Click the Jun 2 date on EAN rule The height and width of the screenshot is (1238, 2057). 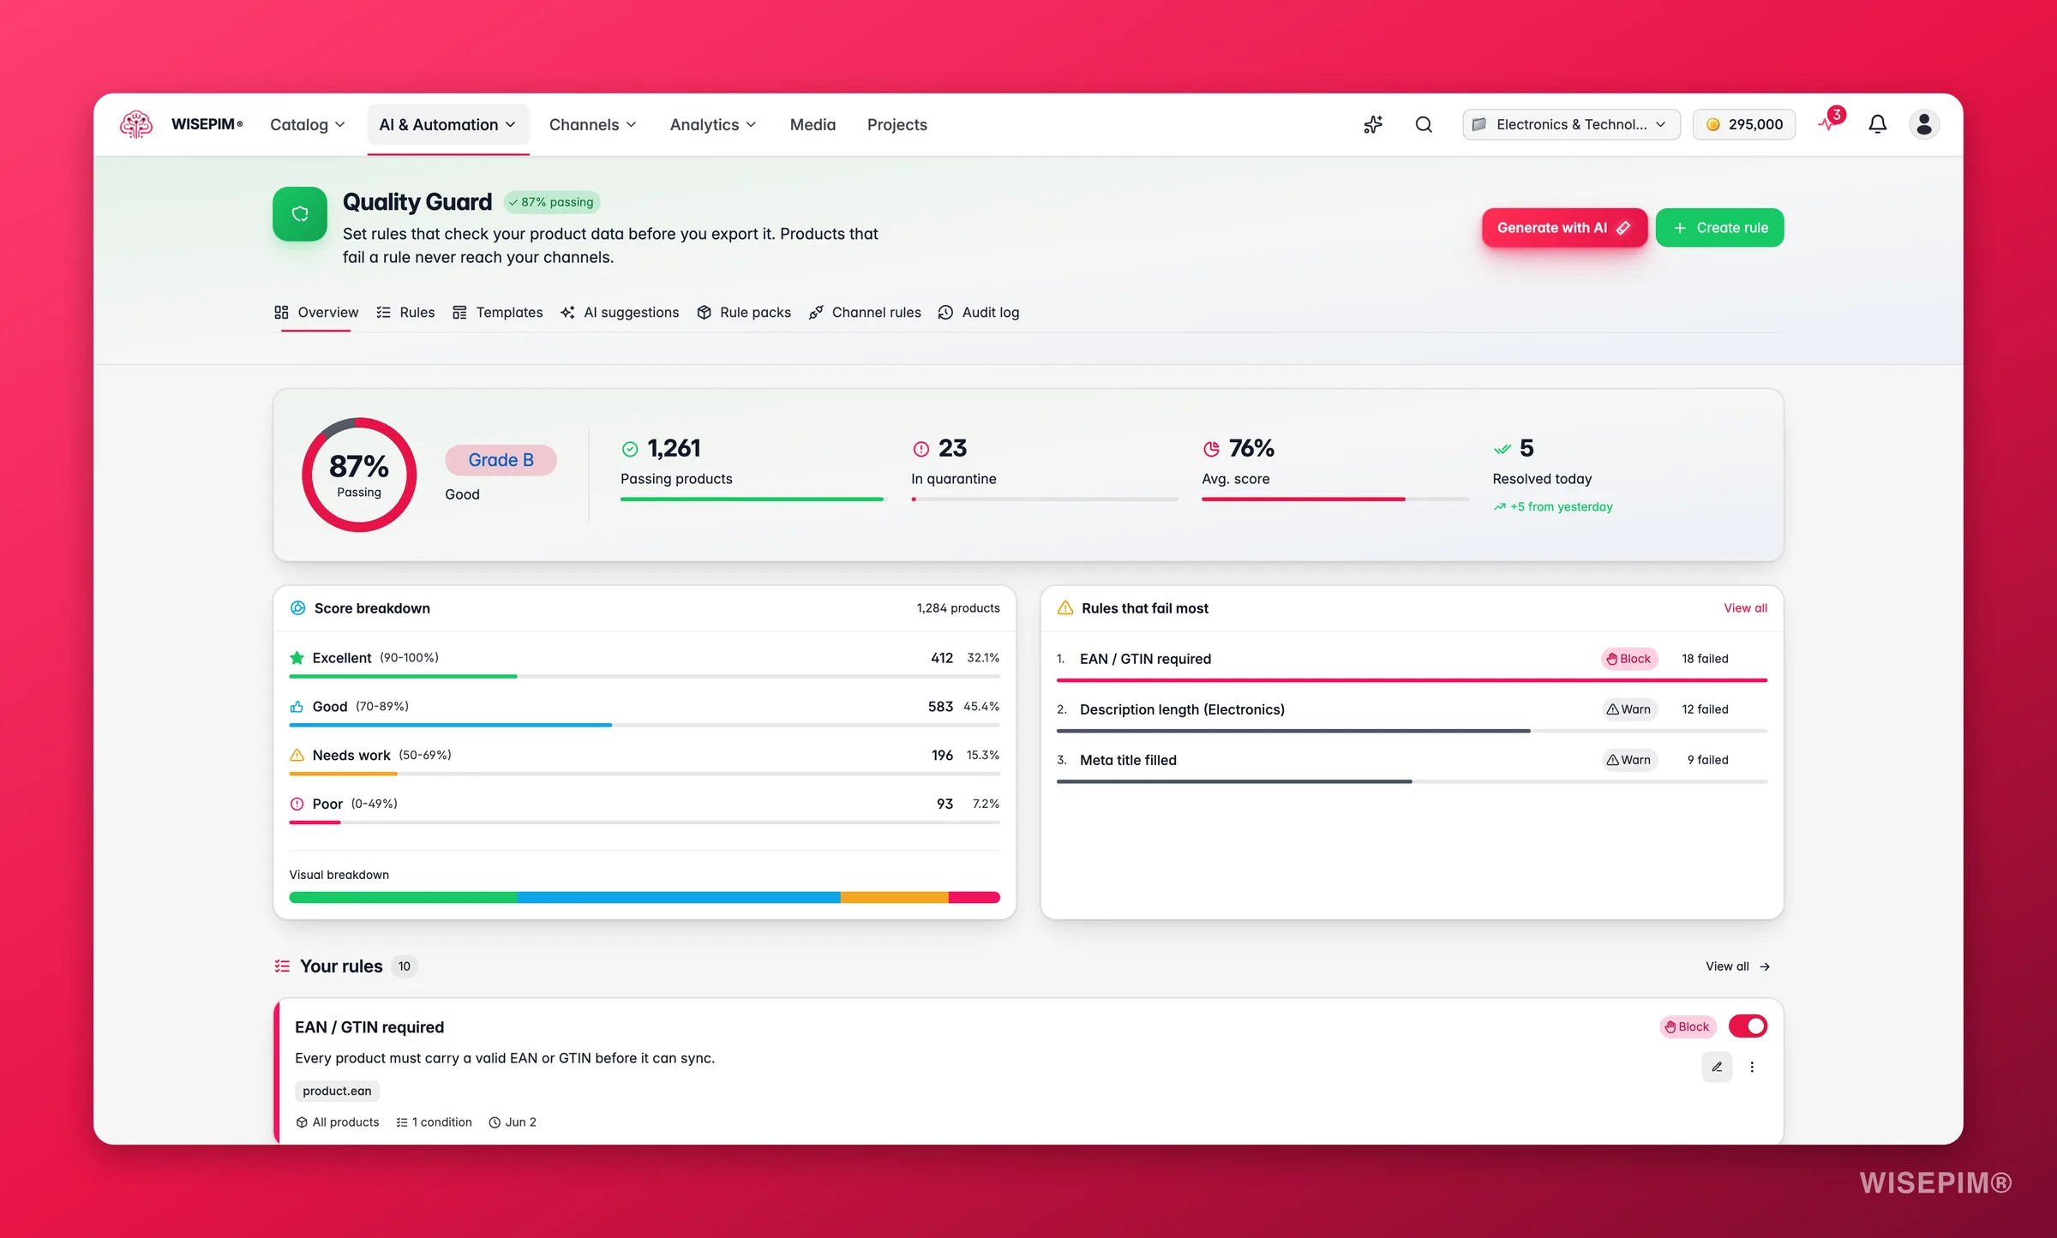pyautogui.click(x=513, y=1121)
